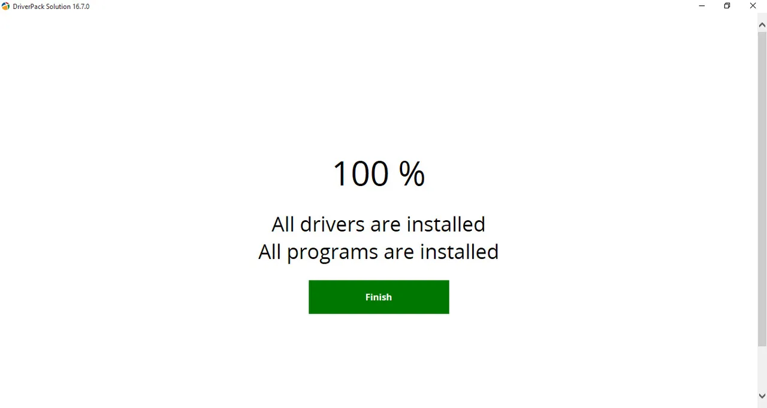Screen dimensions: 767x408
Task: Close the DriverPack Solution window
Action: coord(753,6)
